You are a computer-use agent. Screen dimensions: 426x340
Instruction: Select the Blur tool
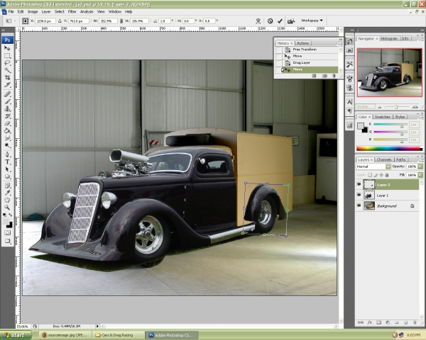point(7,138)
